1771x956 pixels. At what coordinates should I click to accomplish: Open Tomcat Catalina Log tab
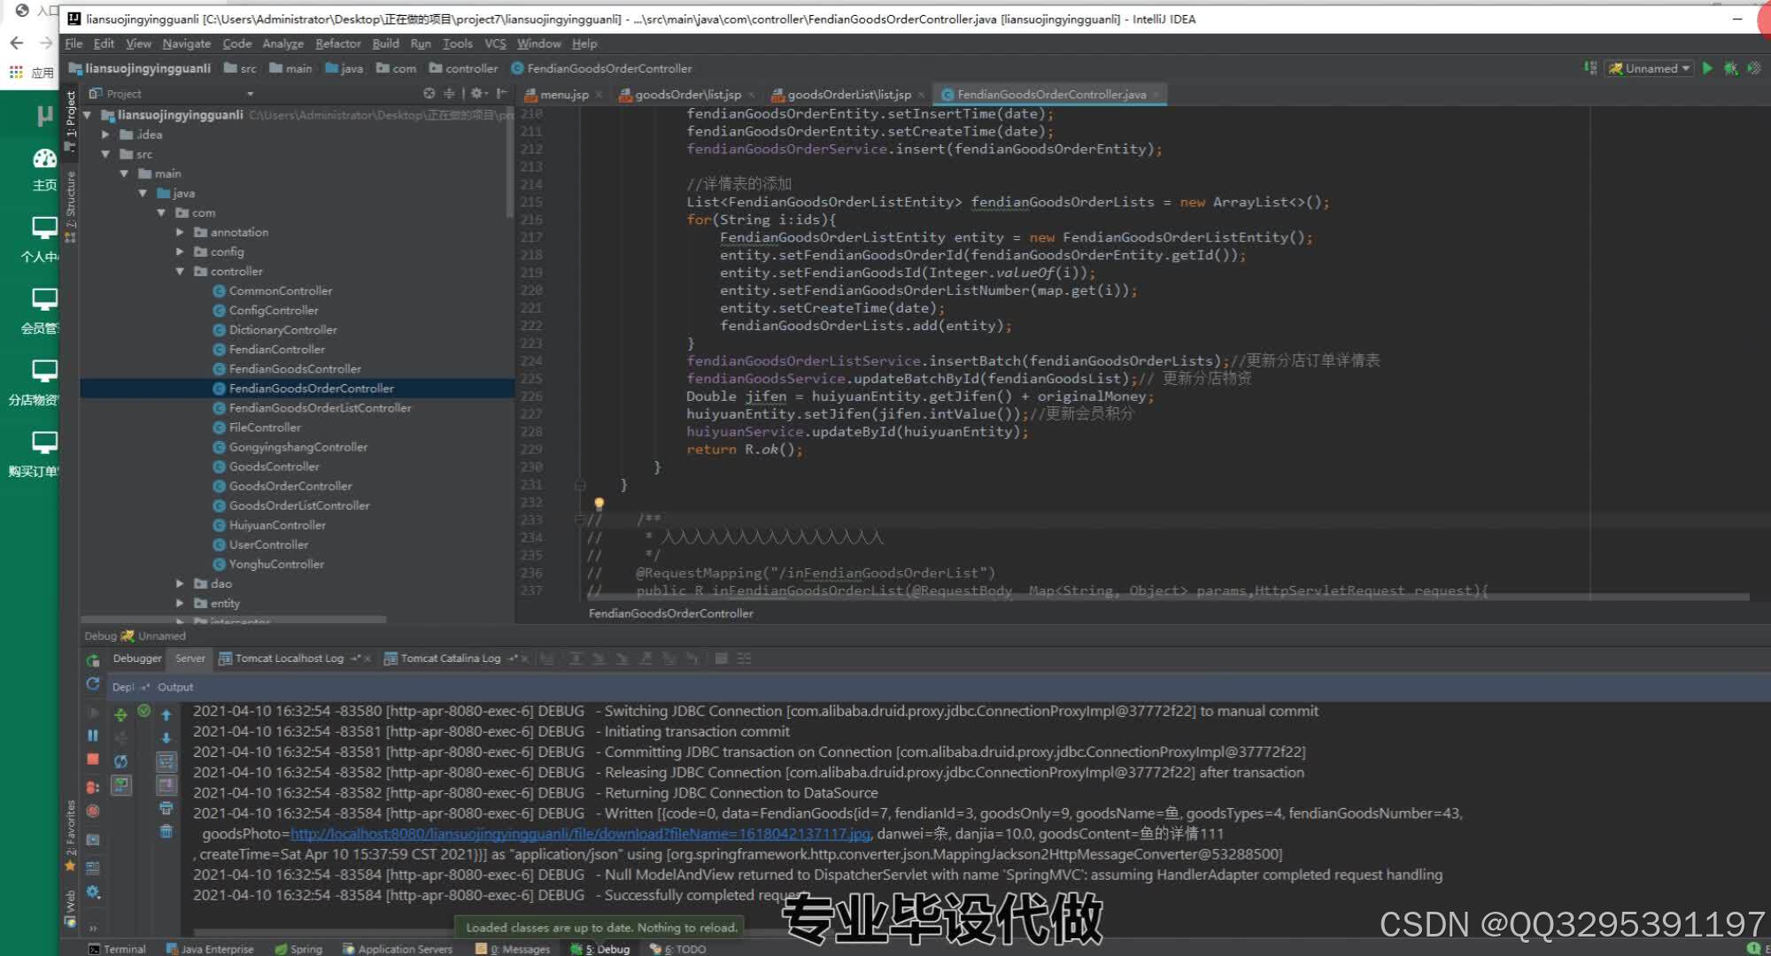point(450,659)
